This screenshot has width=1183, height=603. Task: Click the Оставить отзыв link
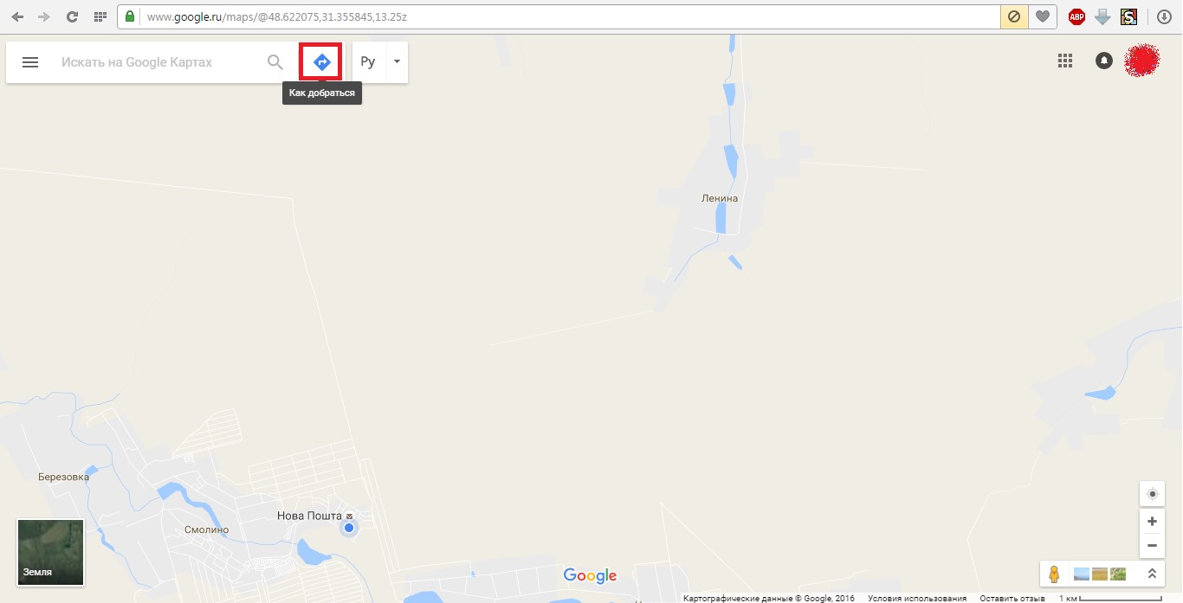1010,598
